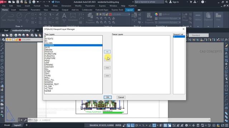Expand the Draw panel dropdown in the ribbon
Image resolution: width=229 pixels, height=128 pixels.
[19, 26]
